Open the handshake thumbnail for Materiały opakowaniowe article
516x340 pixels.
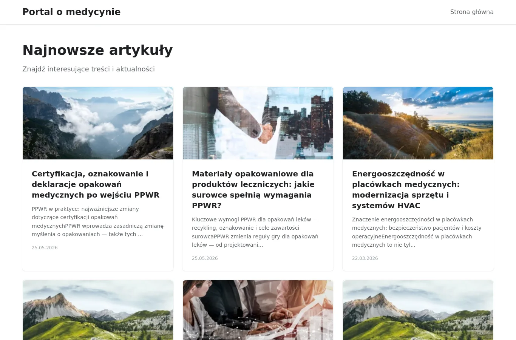258,123
